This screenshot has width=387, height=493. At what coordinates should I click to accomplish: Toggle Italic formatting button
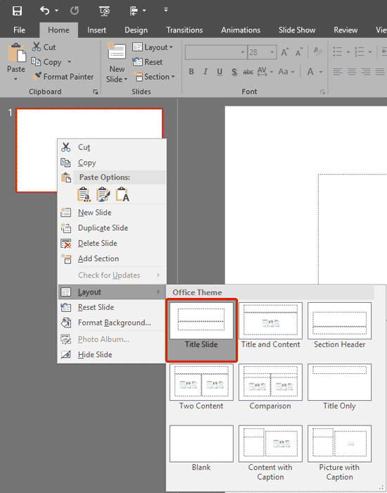pos(205,72)
